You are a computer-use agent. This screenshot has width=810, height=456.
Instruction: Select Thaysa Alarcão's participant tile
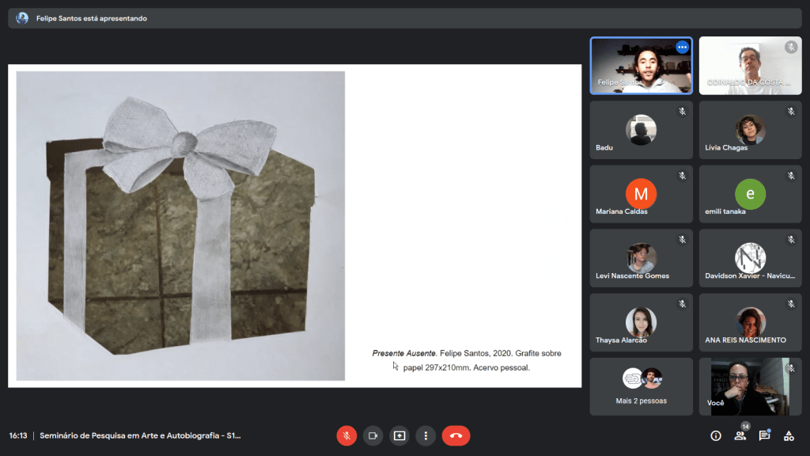click(x=641, y=322)
